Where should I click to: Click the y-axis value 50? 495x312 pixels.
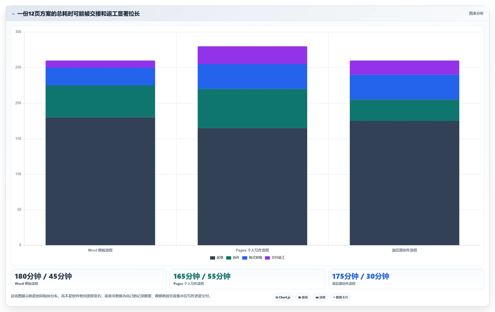[19, 210]
